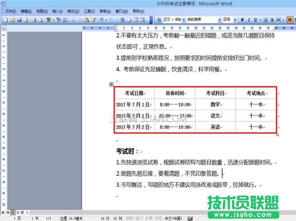
Task: Switch to Normal view
Action: coord(3,212)
